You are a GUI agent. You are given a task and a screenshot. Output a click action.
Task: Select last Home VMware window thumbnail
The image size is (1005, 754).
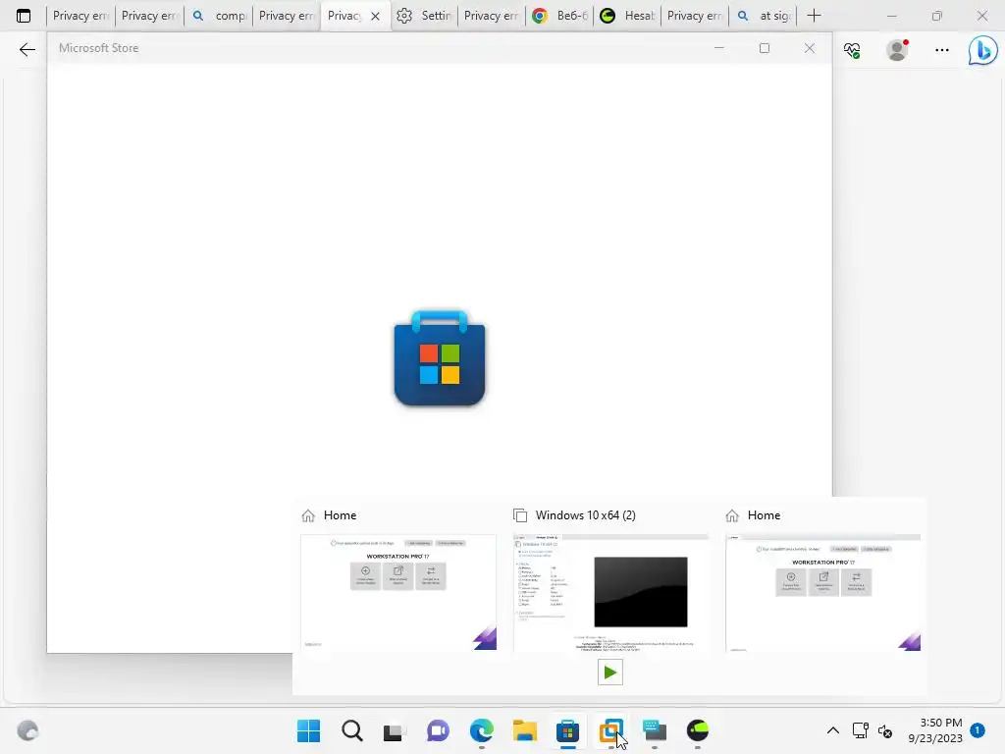pyautogui.click(x=823, y=592)
